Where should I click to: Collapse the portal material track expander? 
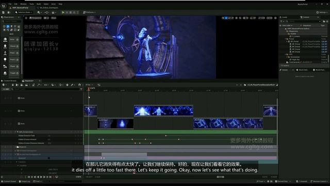(15, 132)
